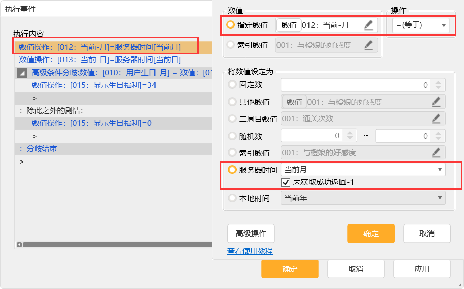Viewport: 464px width, 289px height.
Task: Select the 本地时间 radio option
Action: pyautogui.click(x=233, y=198)
